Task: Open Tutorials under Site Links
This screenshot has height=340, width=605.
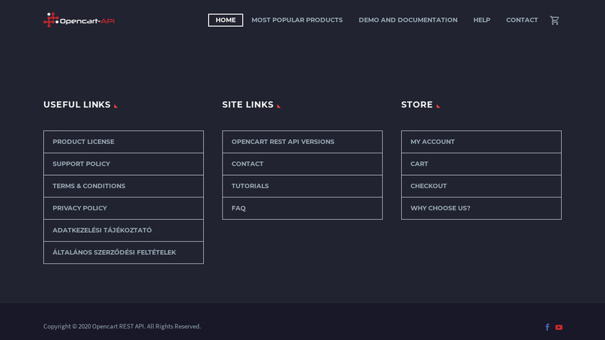Action: (250, 186)
